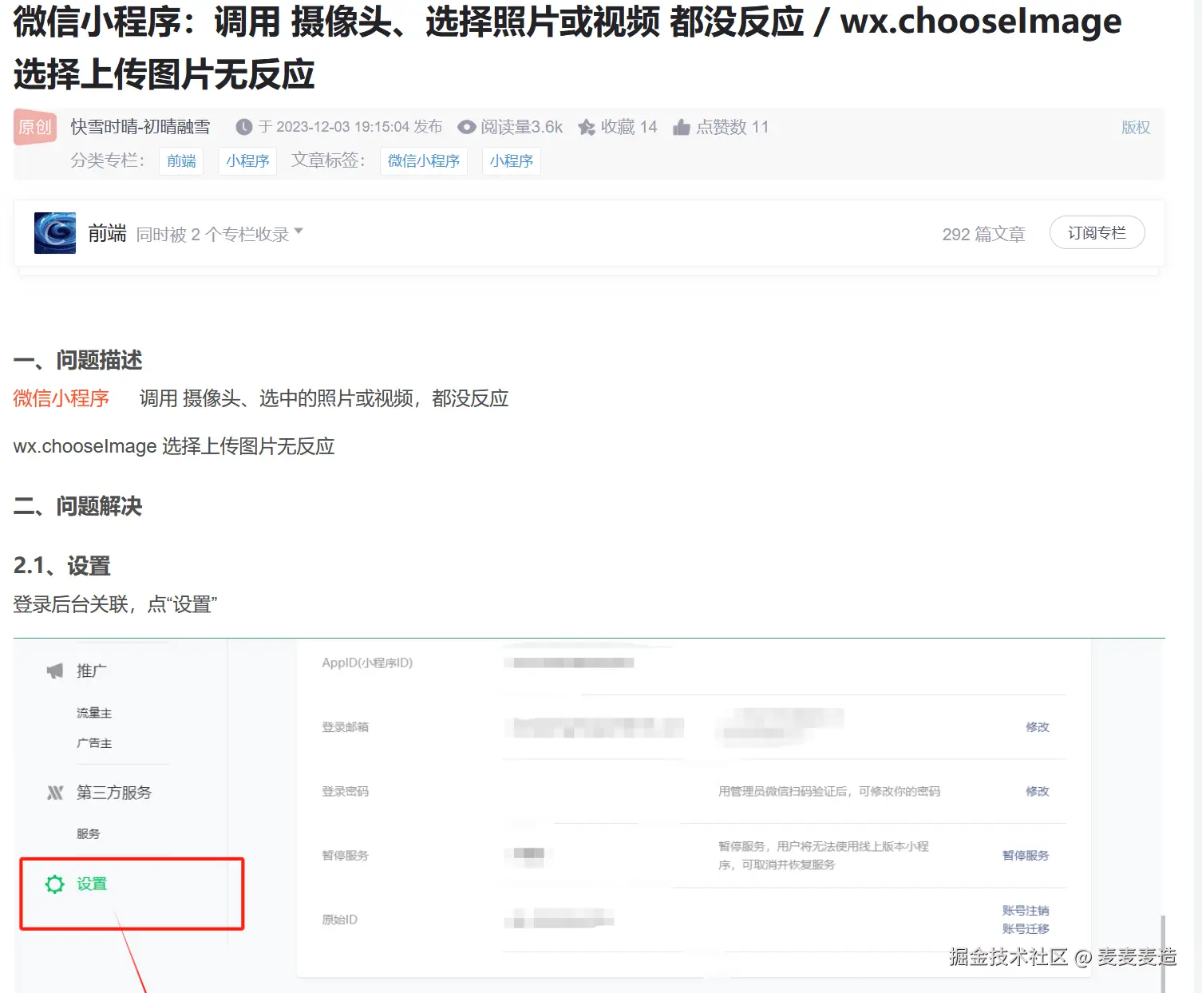Image resolution: width=1202 pixels, height=993 pixels.
Task: Select 广告主 in sidebar
Action: (94, 743)
